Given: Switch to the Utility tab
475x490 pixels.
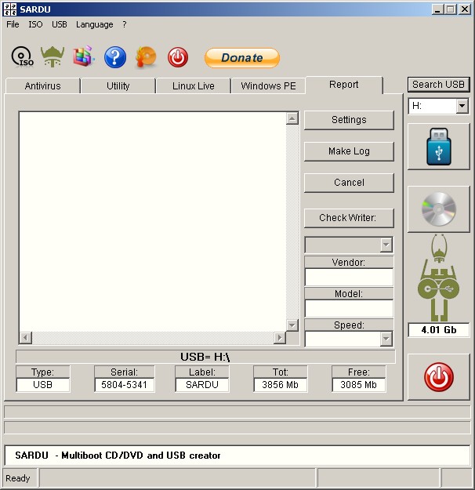Looking at the screenshot, I should coord(118,86).
